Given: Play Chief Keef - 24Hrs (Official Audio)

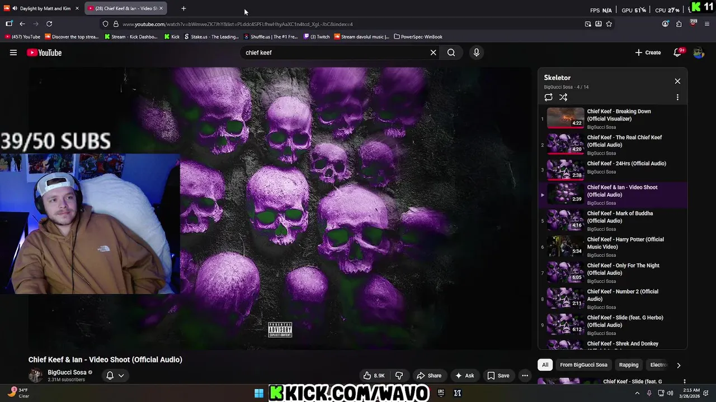Looking at the screenshot, I should point(613,169).
